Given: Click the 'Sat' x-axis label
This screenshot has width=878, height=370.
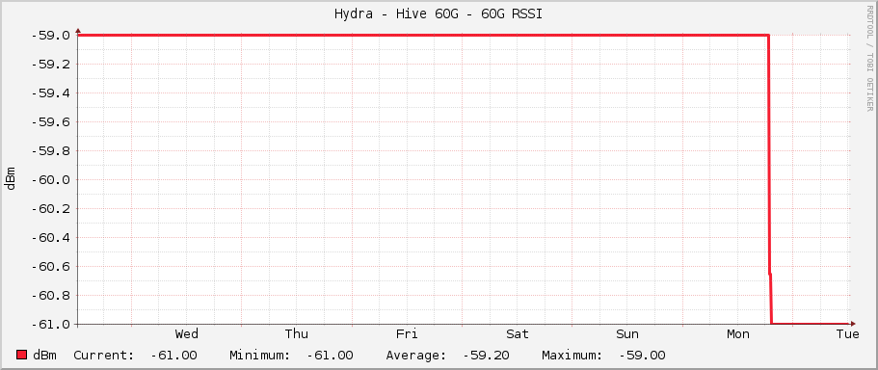Looking at the screenshot, I should (x=518, y=334).
